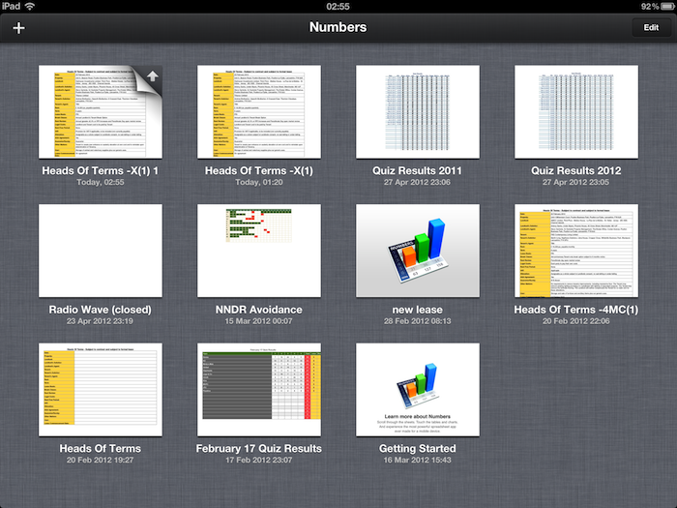This screenshot has height=508, width=677.
Task: Open the new lease chart icon document
Action: (x=418, y=251)
